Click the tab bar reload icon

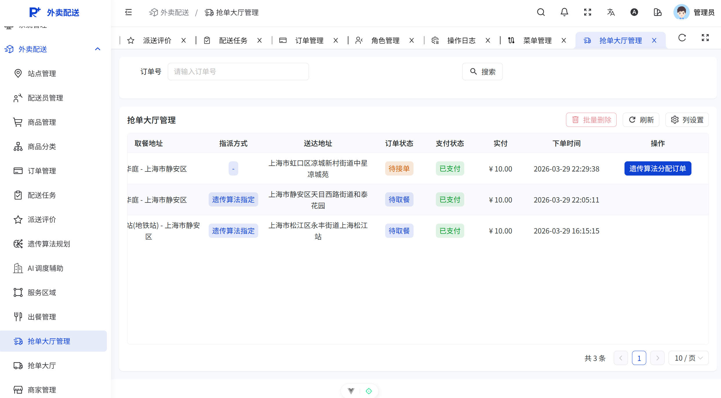682,38
